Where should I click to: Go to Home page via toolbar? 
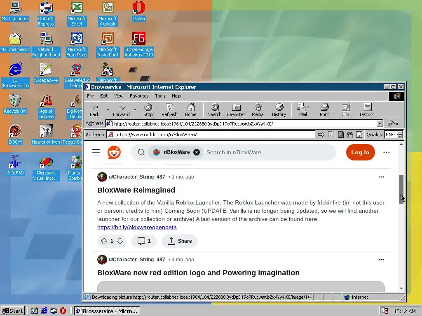click(x=190, y=110)
